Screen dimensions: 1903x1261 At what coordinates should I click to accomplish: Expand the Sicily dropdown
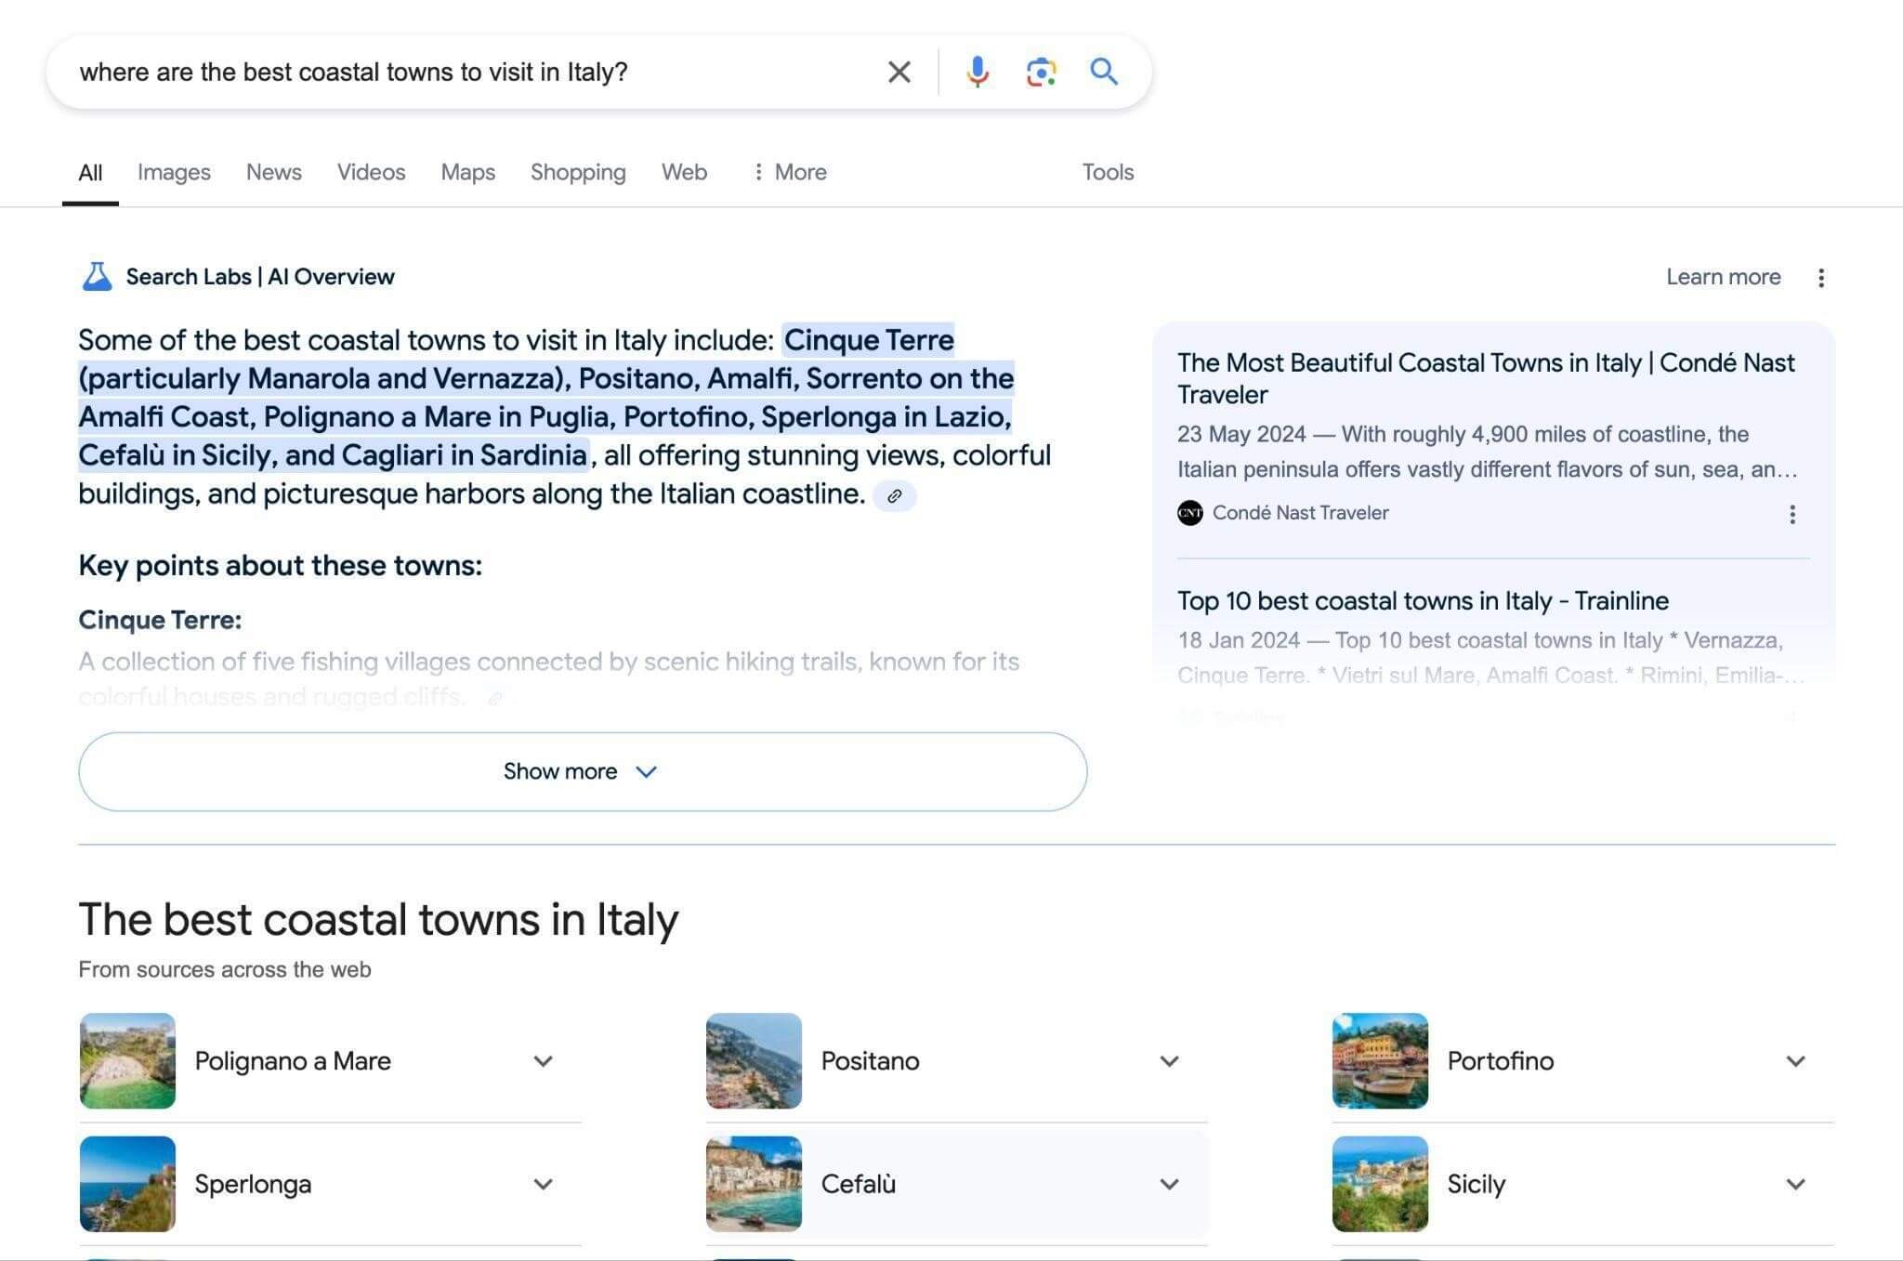coord(1794,1183)
